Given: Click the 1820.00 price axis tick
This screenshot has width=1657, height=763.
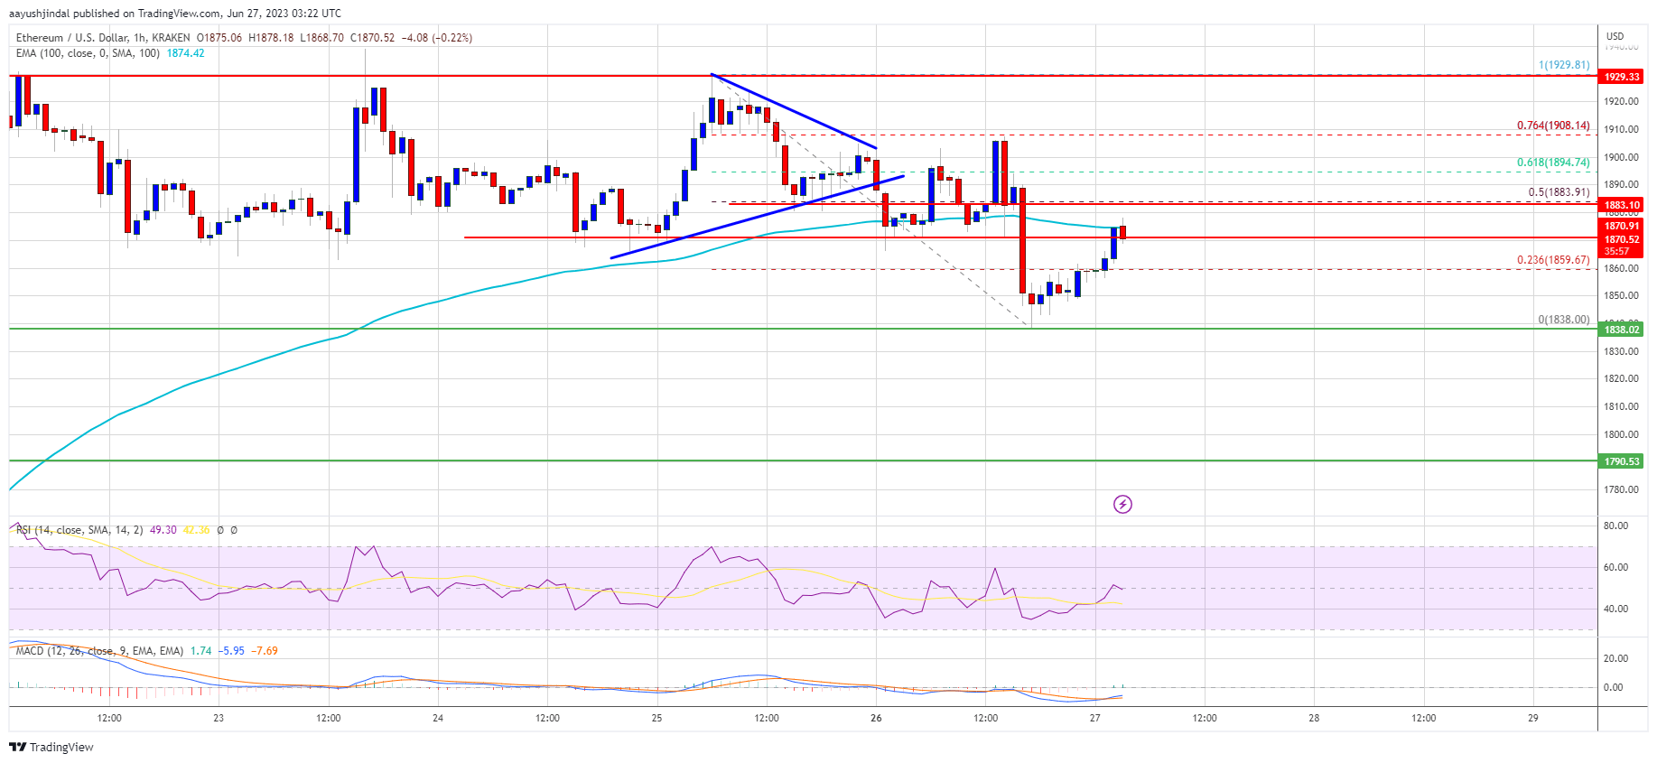Looking at the screenshot, I should point(1621,378).
